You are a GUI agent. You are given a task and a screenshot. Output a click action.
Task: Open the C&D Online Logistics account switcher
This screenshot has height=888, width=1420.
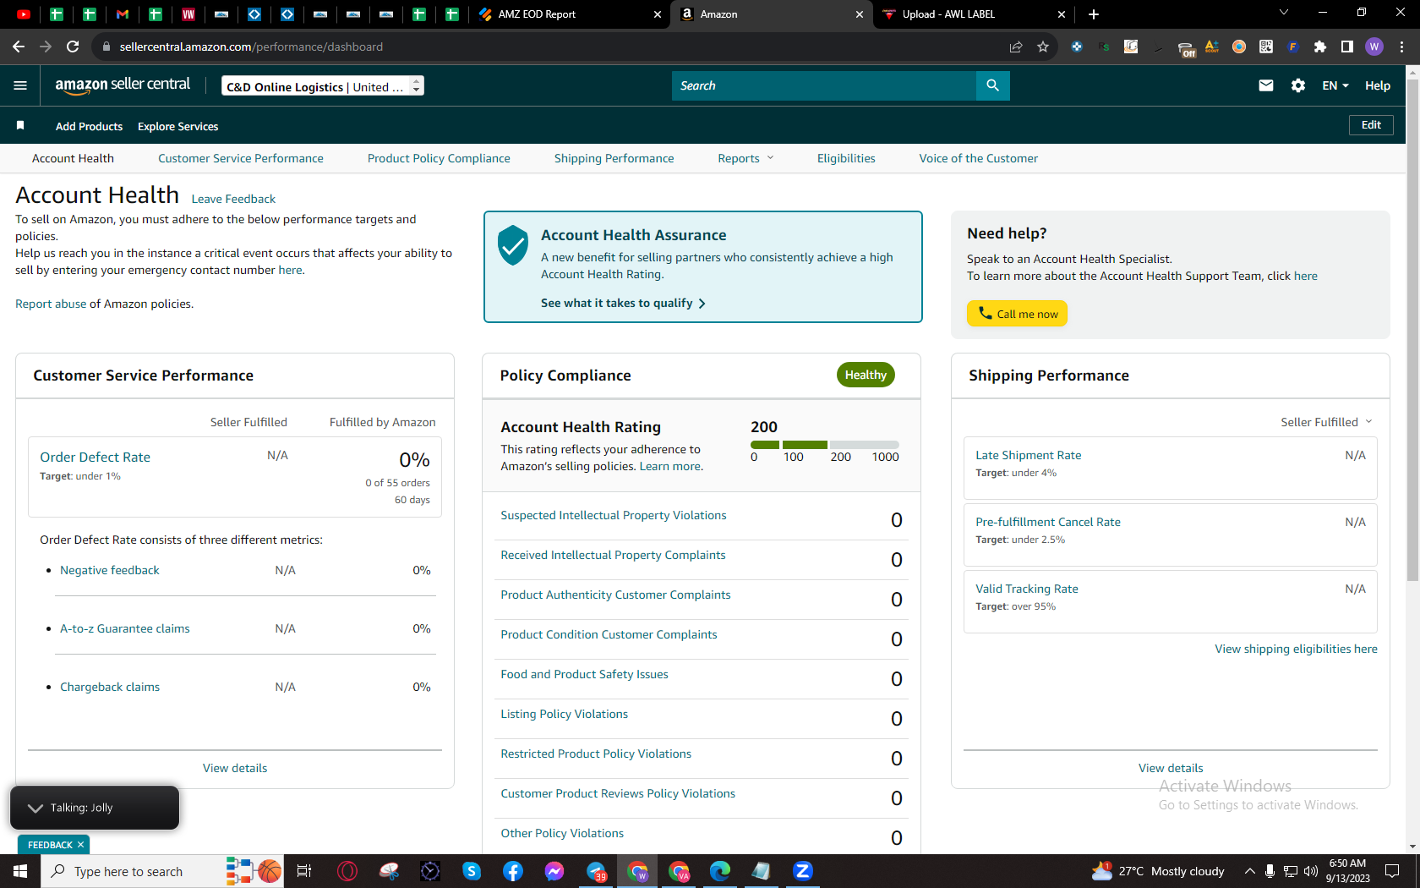point(323,86)
